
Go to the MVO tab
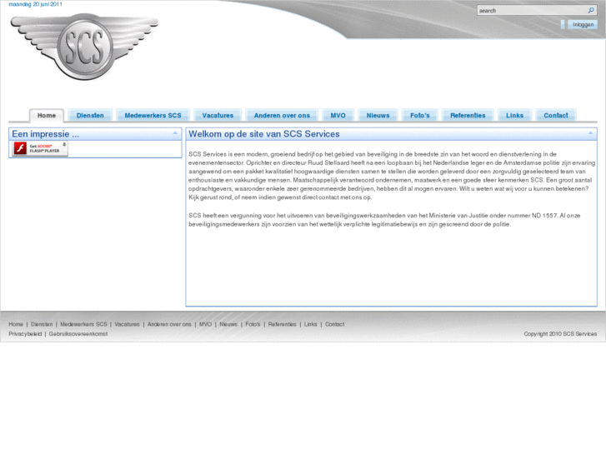(338, 115)
